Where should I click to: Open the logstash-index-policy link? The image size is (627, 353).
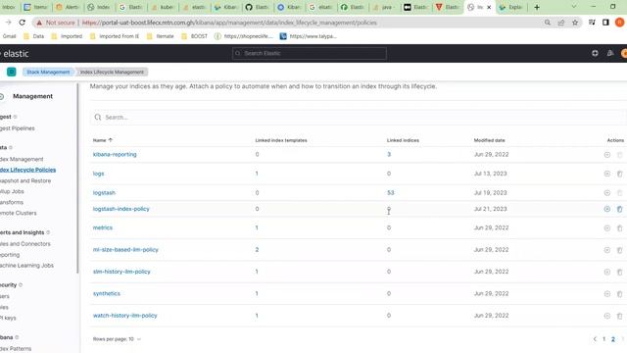pyautogui.click(x=121, y=209)
